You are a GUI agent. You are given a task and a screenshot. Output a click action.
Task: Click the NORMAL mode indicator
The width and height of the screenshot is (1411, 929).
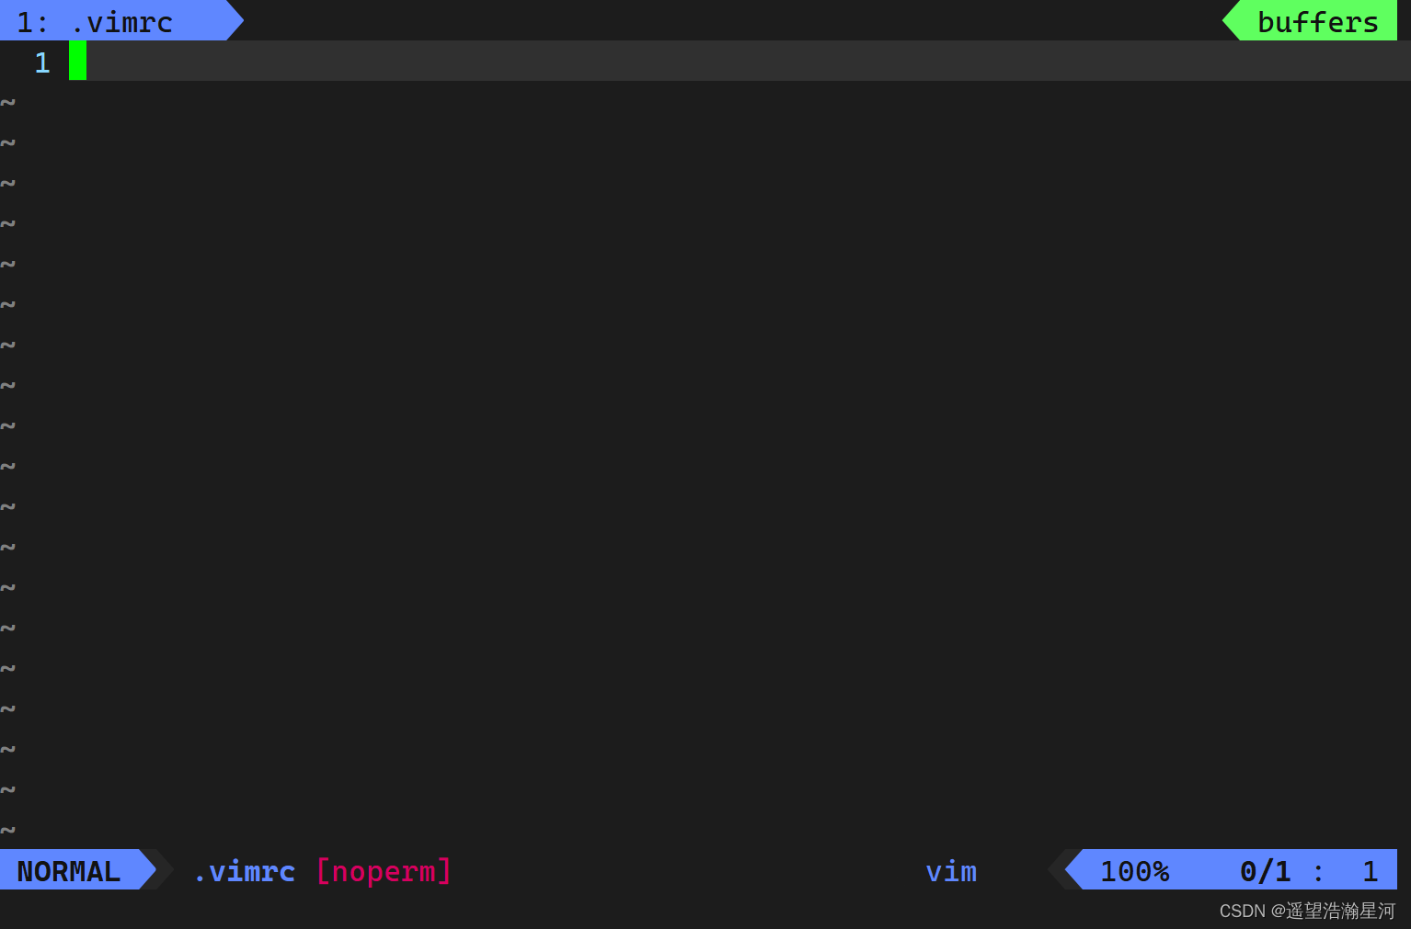tap(69, 870)
